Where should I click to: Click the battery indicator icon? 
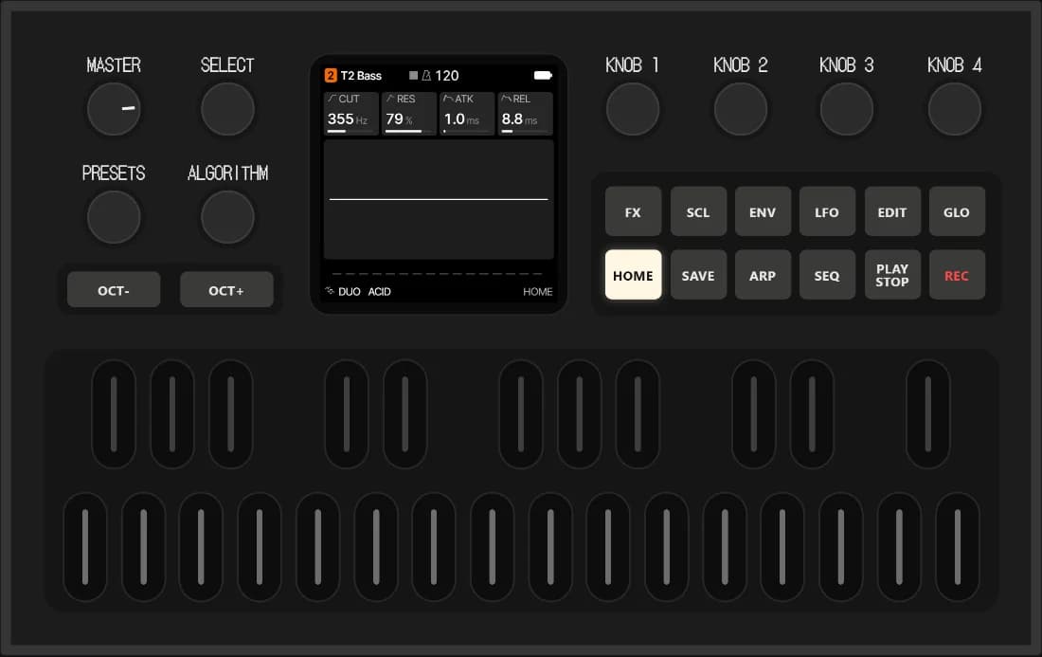point(543,75)
